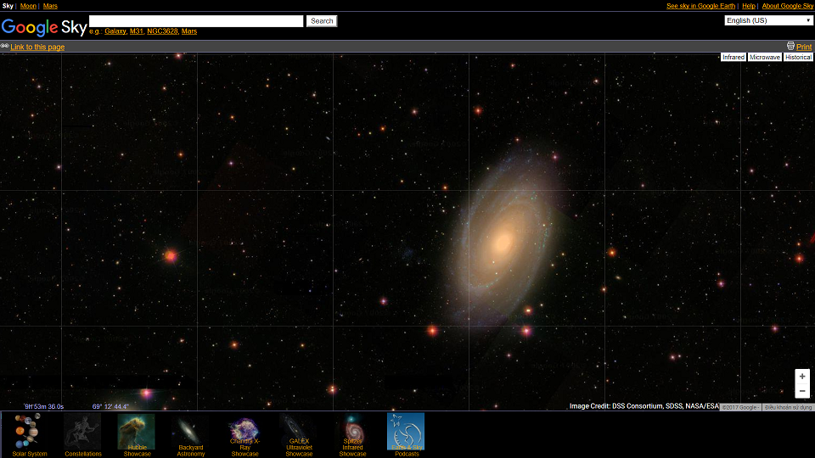Open the English (US) language dropdown
This screenshot has height=458, width=815.
(769, 20)
